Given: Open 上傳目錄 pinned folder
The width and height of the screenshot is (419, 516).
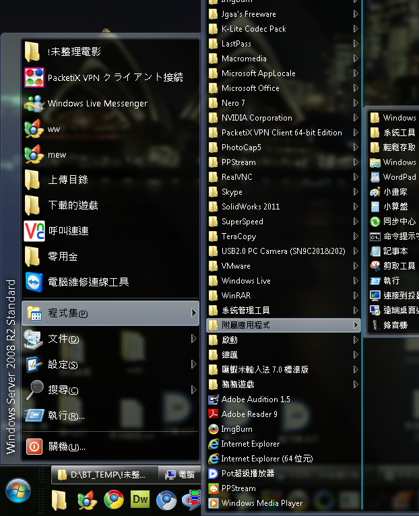Looking at the screenshot, I should [110, 180].
